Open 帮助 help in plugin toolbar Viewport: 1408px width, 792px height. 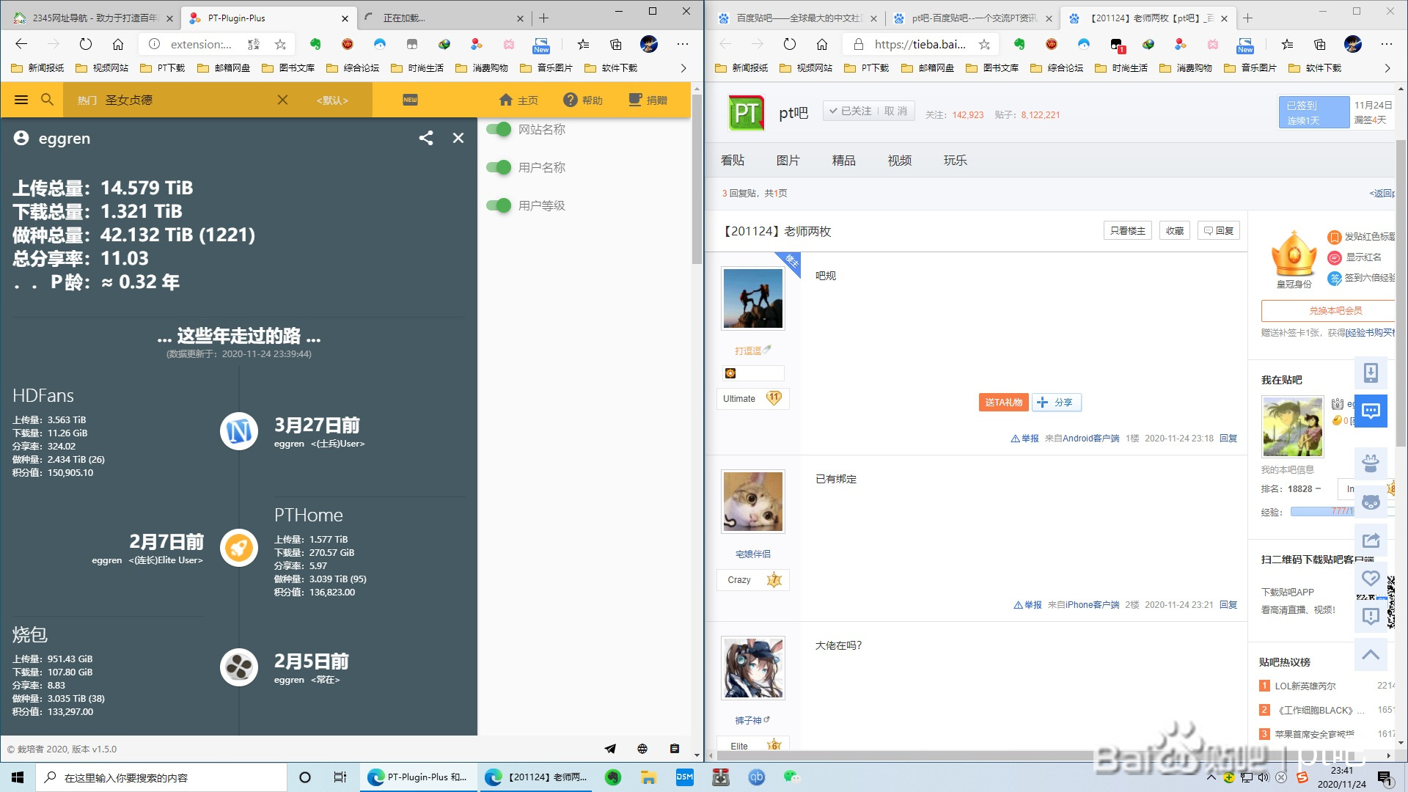coord(583,100)
